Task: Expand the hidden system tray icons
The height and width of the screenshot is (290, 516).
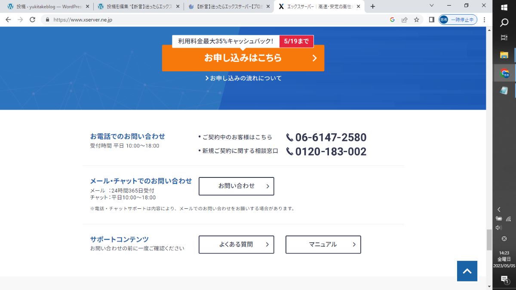Action: 499,210
